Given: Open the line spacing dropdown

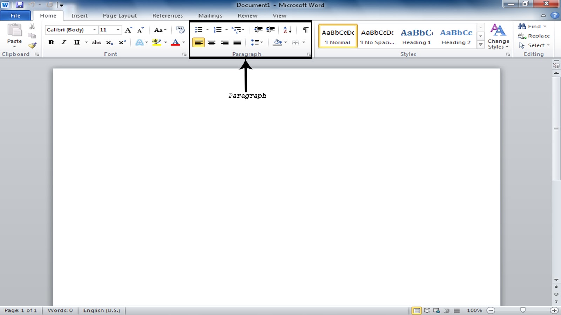Looking at the screenshot, I should coord(257,42).
